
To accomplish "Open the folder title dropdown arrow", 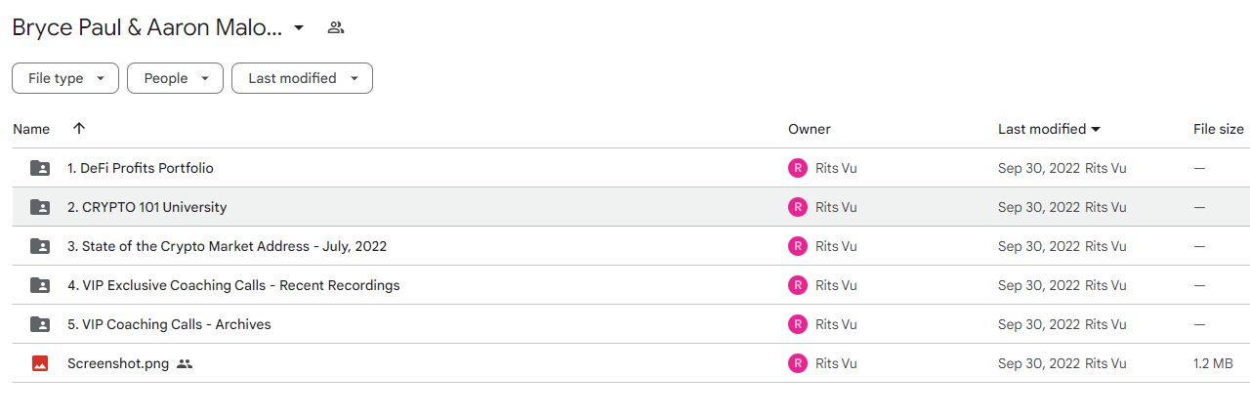I will (299, 27).
